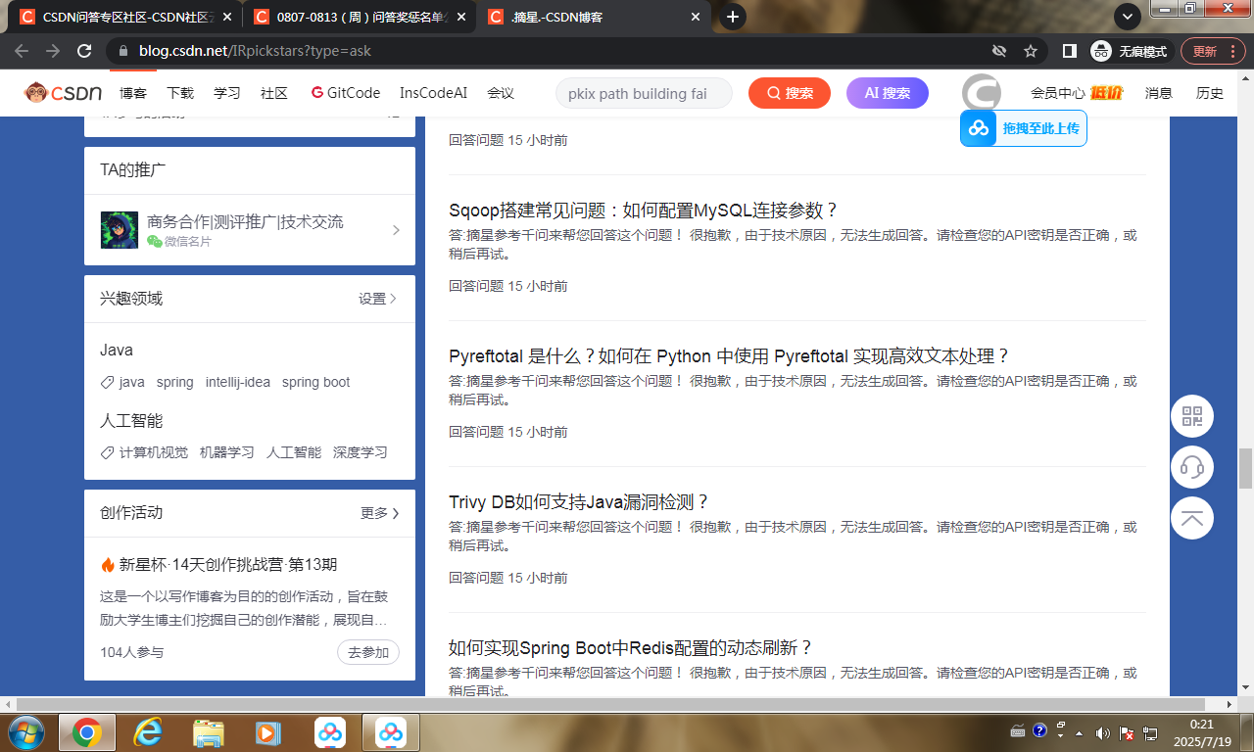Click the first Baidu Netdisk taskbar icon
Screen dimensions: 1254x752
[x=329, y=732]
